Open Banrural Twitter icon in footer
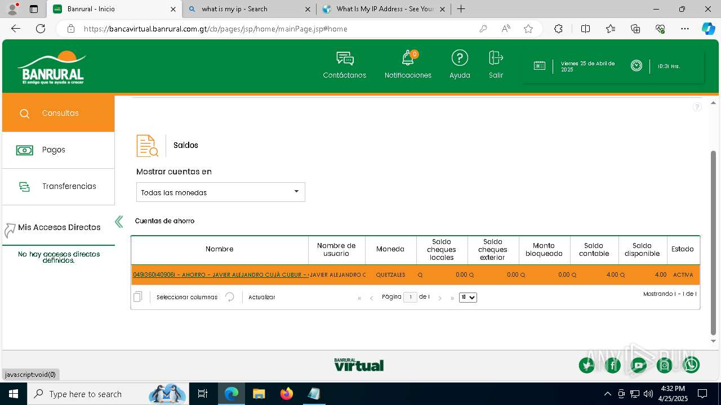This screenshot has width=721, height=405. tap(587, 366)
